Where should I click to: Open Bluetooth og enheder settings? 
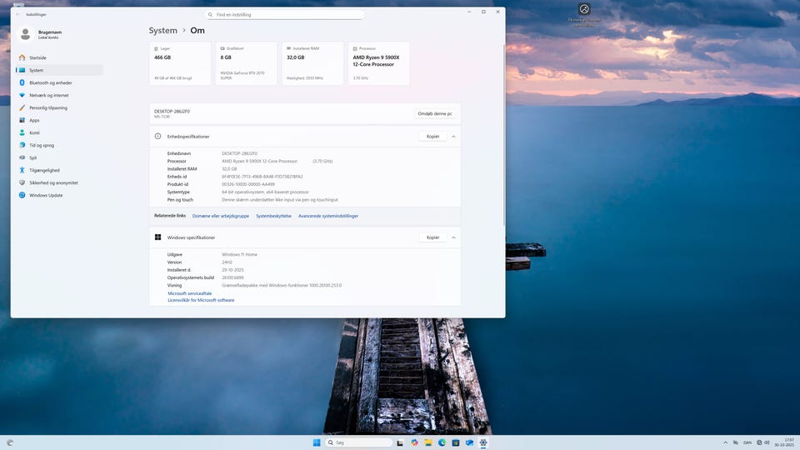coord(50,82)
